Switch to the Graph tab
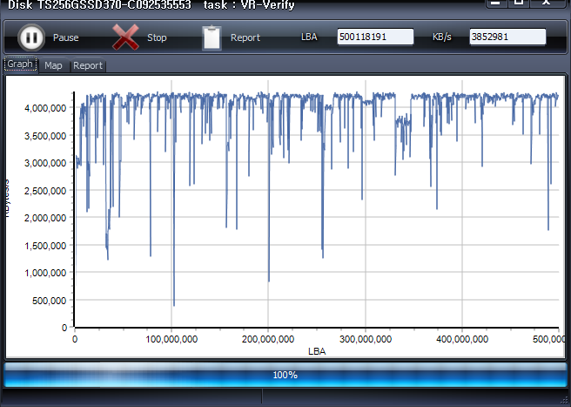Viewport: 571px width, 407px height. click(x=20, y=64)
